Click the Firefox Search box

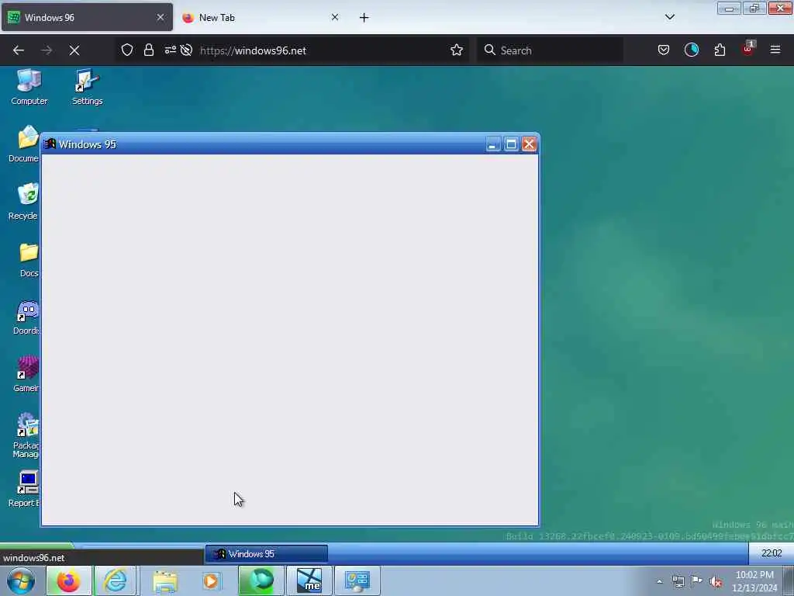tap(550, 50)
